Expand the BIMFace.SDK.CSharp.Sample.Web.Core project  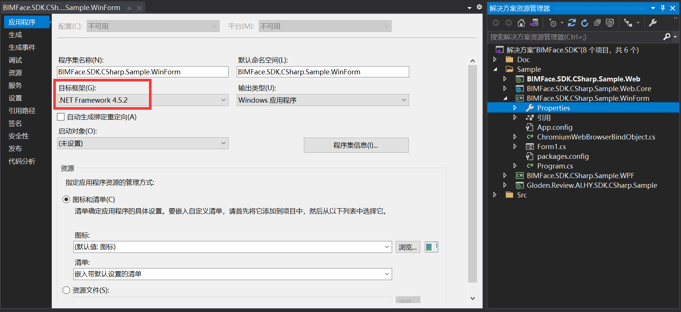(x=505, y=89)
